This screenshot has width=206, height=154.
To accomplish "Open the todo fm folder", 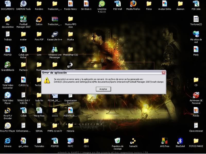I will [39, 95].
